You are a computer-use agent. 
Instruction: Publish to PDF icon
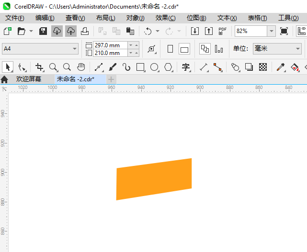pyautogui.click(x=222, y=31)
